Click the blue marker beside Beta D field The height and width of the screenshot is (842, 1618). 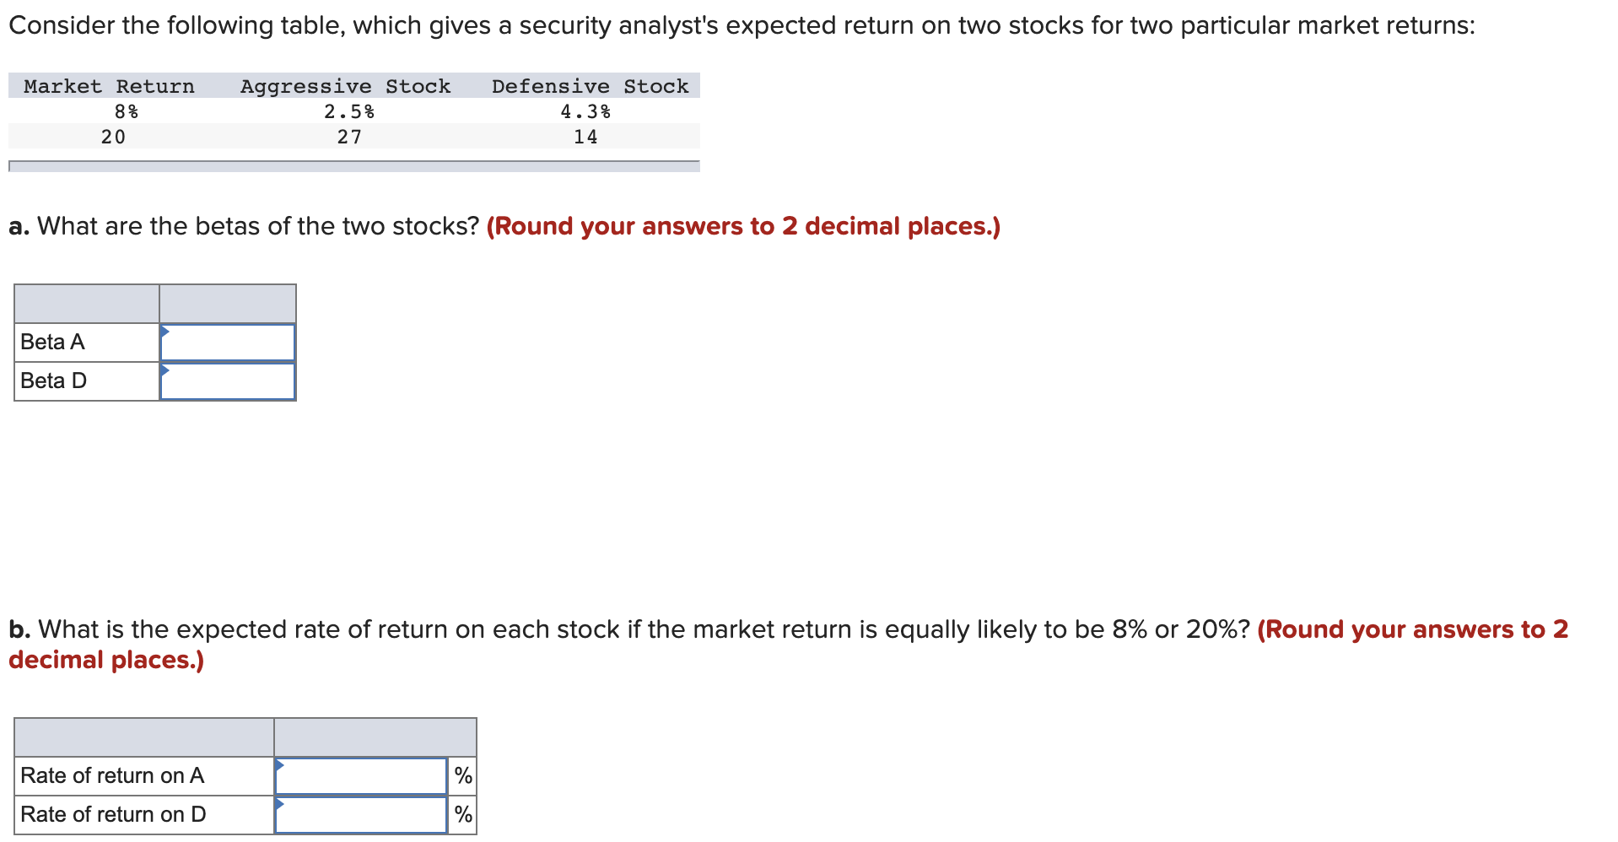pyautogui.click(x=165, y=369)
